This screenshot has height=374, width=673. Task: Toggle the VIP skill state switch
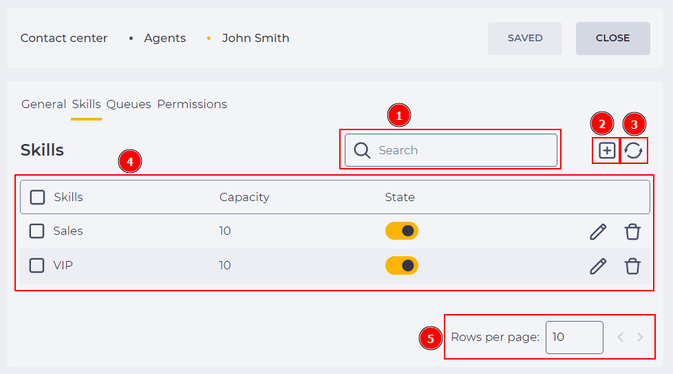click(x=402, y=265)
